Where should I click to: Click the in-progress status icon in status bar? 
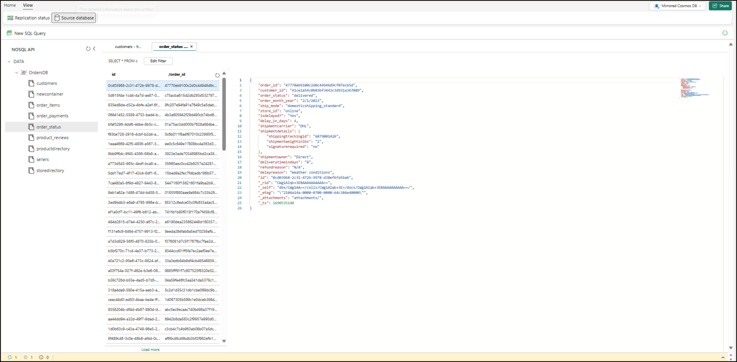point(11,357)
